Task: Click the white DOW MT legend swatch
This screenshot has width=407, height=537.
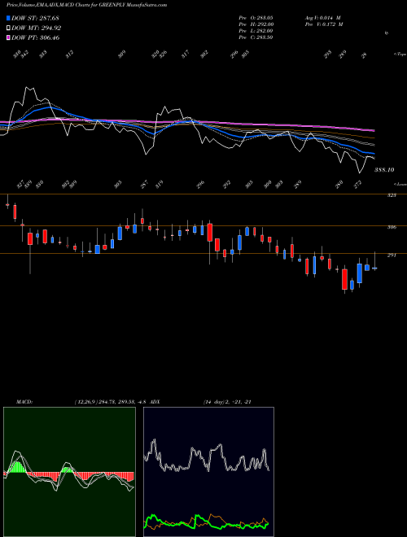Action: (9, 28)
